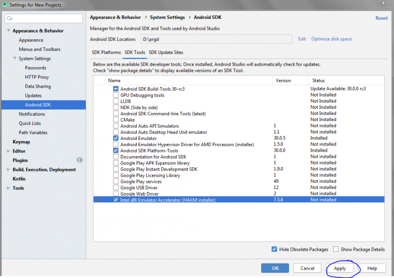Screen dimensions: 394x278
Task: Open SDK Update Sites tab
Action: (166, 52)
